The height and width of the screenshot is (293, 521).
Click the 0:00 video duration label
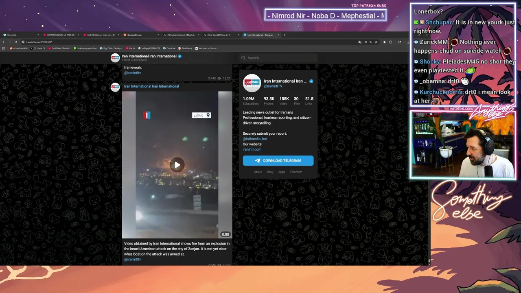pyautogui.click(x=225, y=234)
